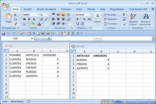This screenshot has height=104, width=156.
Task: Click the Cut scissors icon
Action: click(15, 15)
